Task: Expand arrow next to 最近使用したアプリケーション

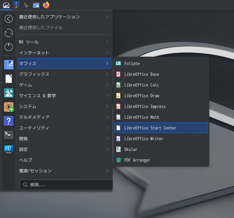Action: [107, 17]
